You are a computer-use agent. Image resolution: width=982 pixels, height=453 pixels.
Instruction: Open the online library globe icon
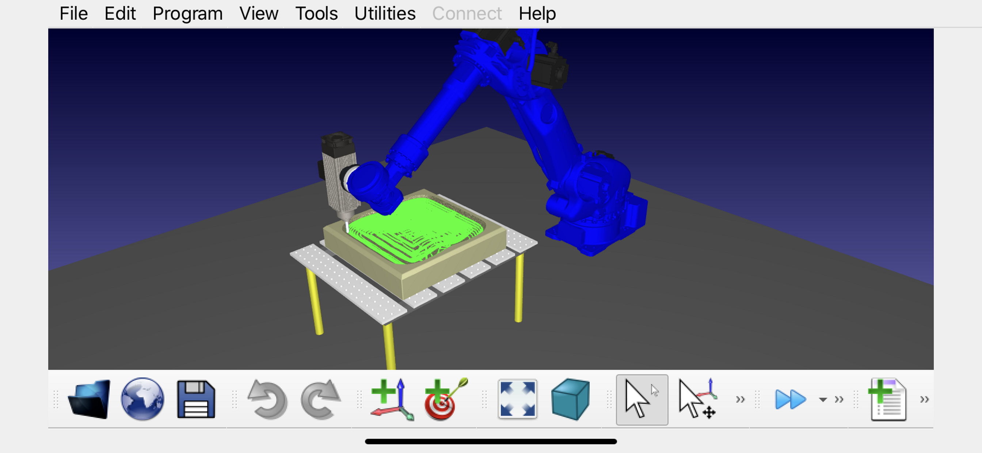pos(142,399)
